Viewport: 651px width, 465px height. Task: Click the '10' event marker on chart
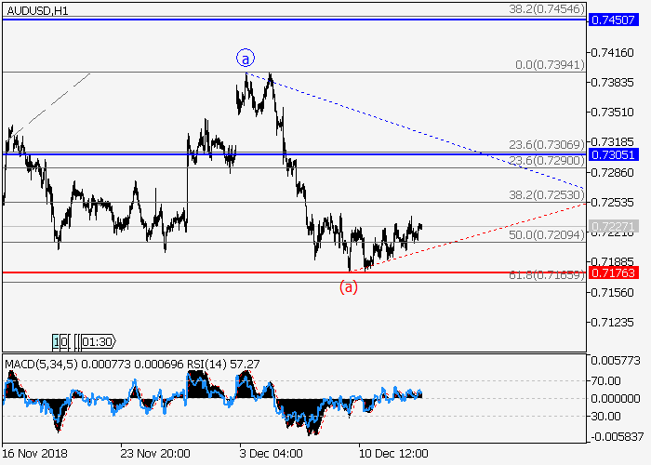click(x=60, y=340)
